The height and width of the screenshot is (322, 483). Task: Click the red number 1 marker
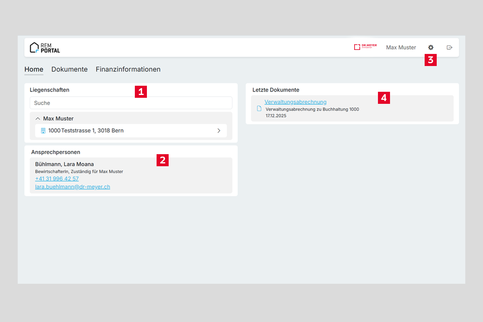point(141,92)
